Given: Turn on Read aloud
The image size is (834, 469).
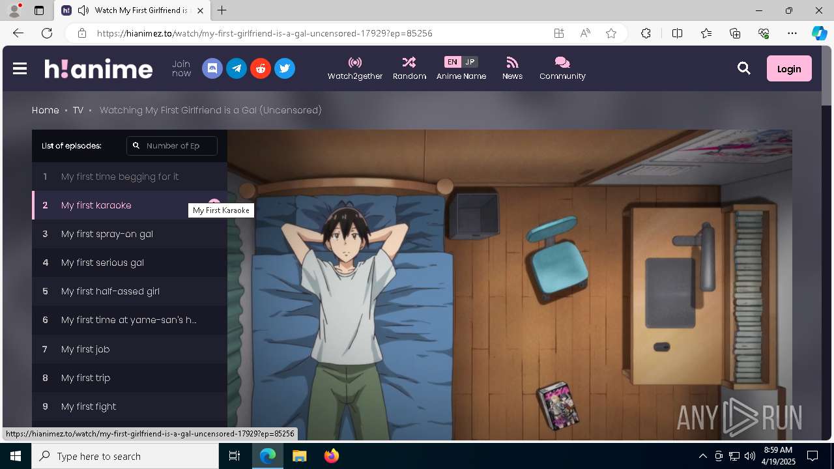Looking at the screenshot, I should pos(585,33).
